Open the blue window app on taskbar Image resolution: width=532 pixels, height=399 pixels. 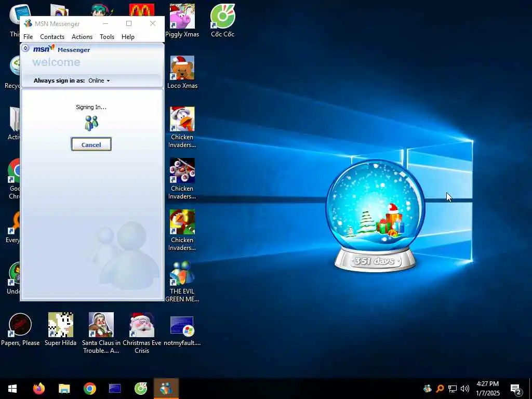click(115, 389)
